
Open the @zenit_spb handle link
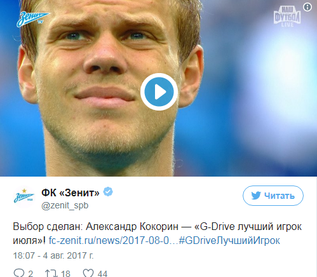pos(65,205)
